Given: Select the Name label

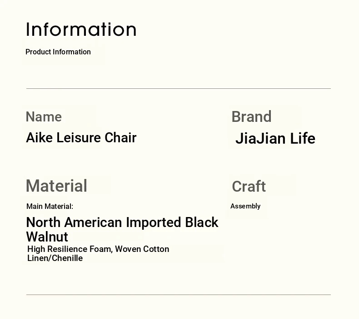Looking at the screenshot, I should 44,117.
